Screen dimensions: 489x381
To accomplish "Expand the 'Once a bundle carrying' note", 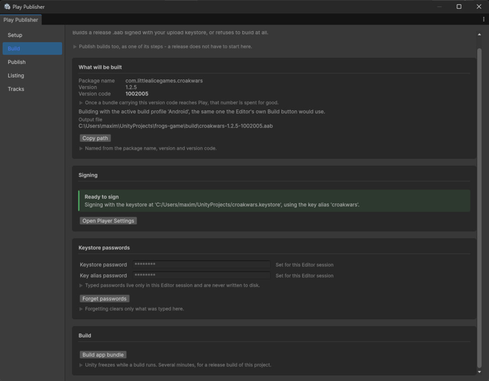I will pyautogui.click(x=81, y=103).
